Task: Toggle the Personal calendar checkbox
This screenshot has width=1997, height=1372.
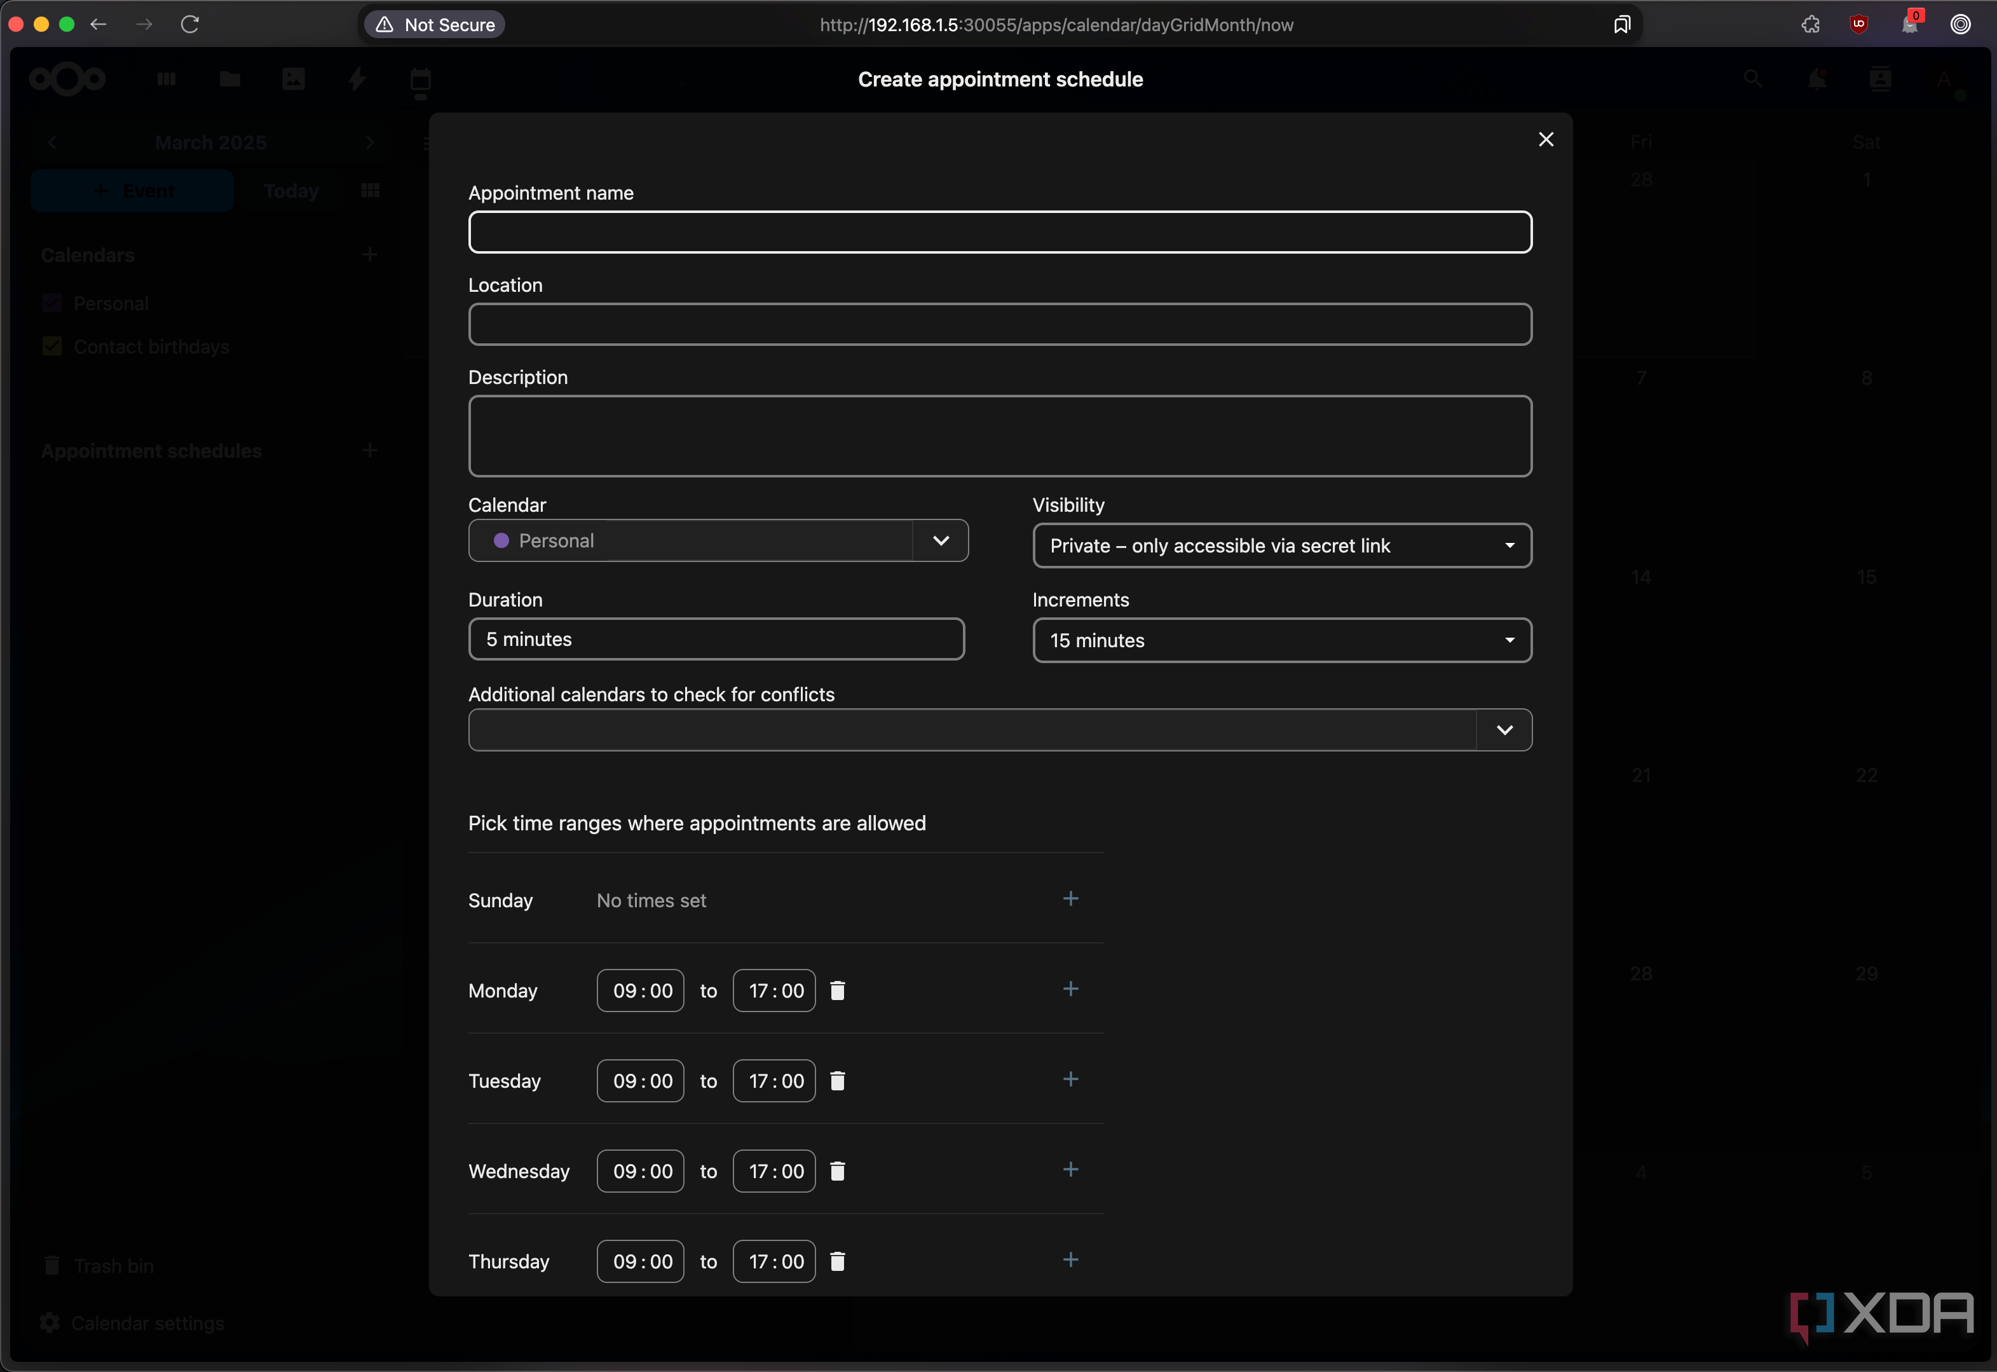Action: click(x=52, y=303)
